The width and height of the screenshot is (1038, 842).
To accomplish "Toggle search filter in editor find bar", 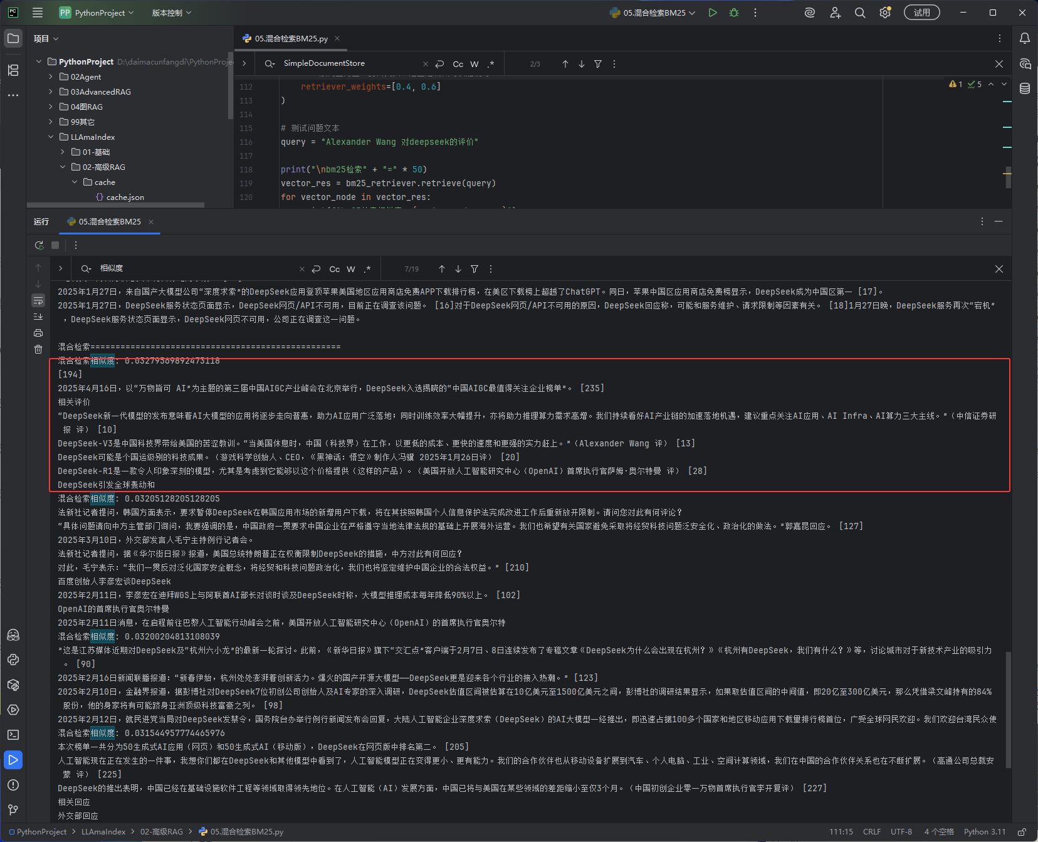I will [x=598, y=64].
